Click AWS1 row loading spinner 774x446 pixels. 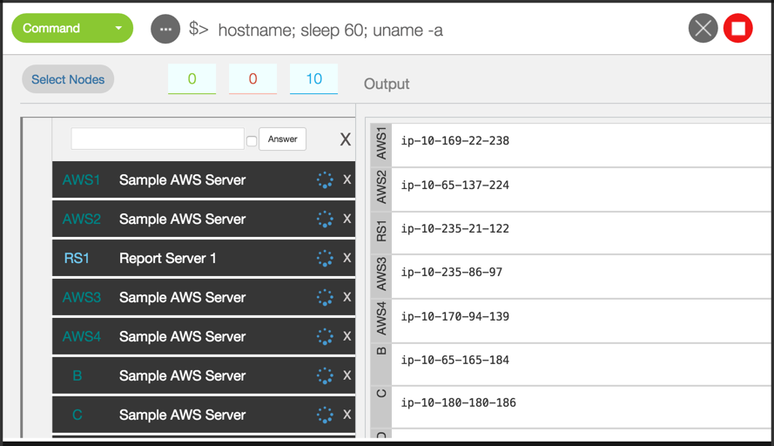click(325, 179)
